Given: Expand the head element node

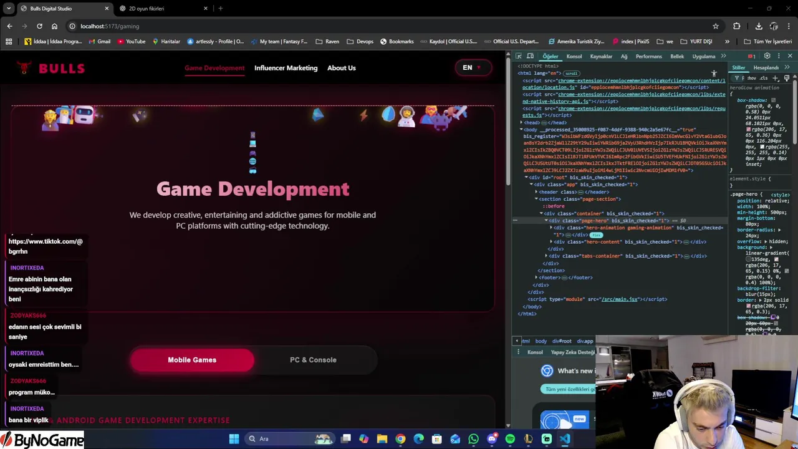Looking at the screenshot, I should point(522,123).
